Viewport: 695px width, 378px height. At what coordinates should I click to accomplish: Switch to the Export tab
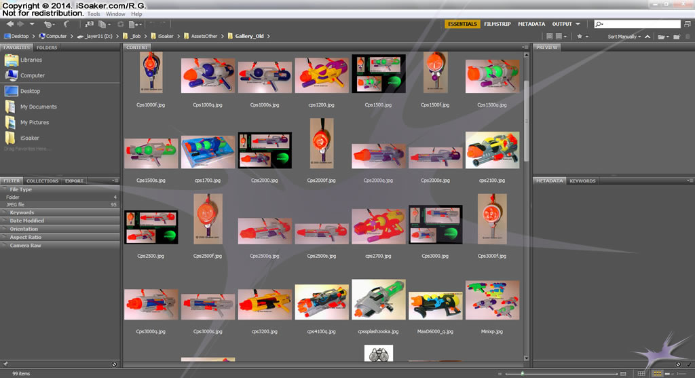pyautogui.click(x=74, y=181)
